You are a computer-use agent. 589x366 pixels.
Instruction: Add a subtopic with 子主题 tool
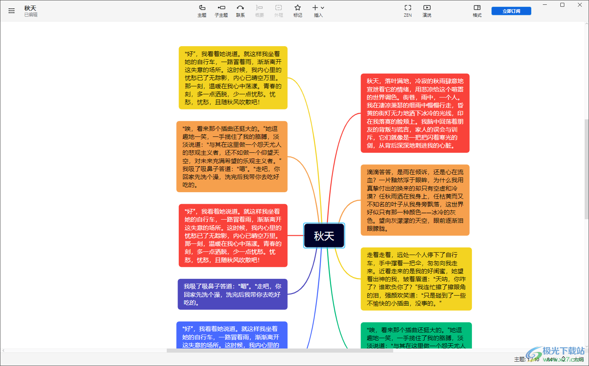(x=221, y=11)
